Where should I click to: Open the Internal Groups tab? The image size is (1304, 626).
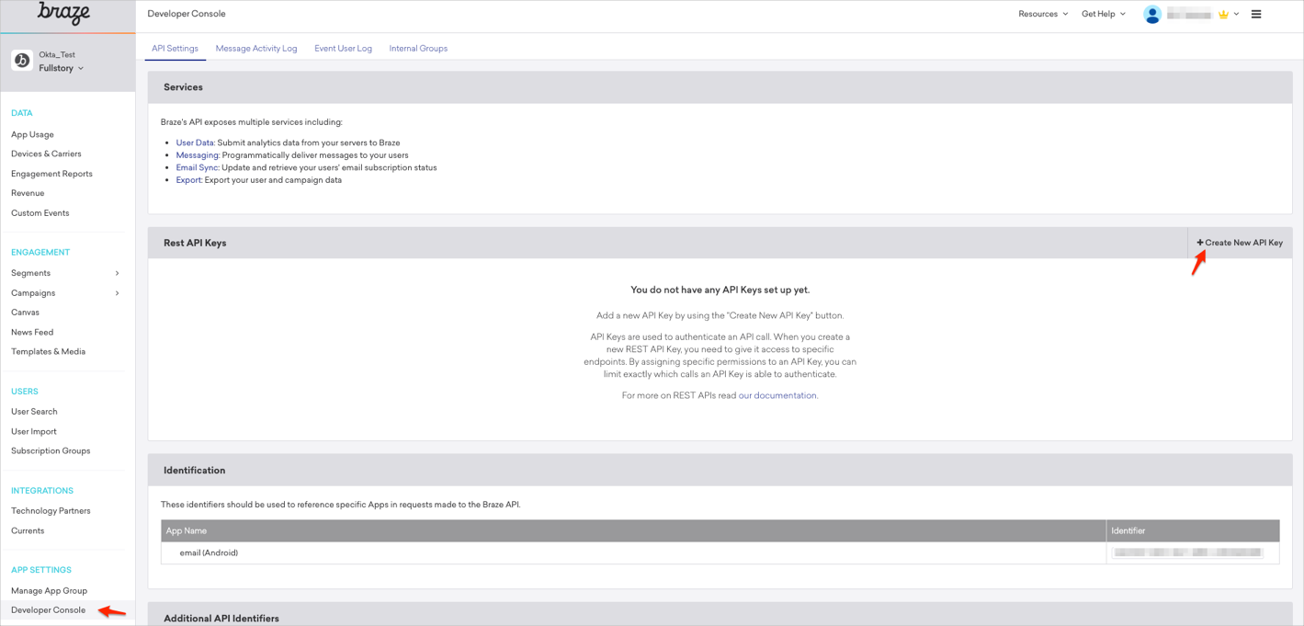(x=418, y=49)
